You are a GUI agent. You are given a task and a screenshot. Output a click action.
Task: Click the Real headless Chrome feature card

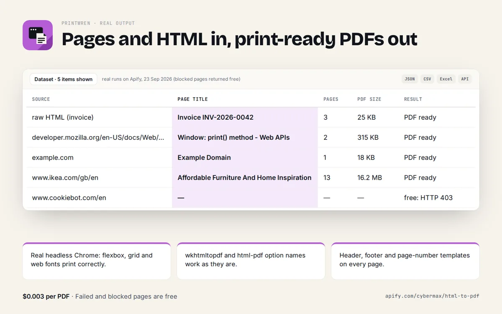[x=97, y=261]
